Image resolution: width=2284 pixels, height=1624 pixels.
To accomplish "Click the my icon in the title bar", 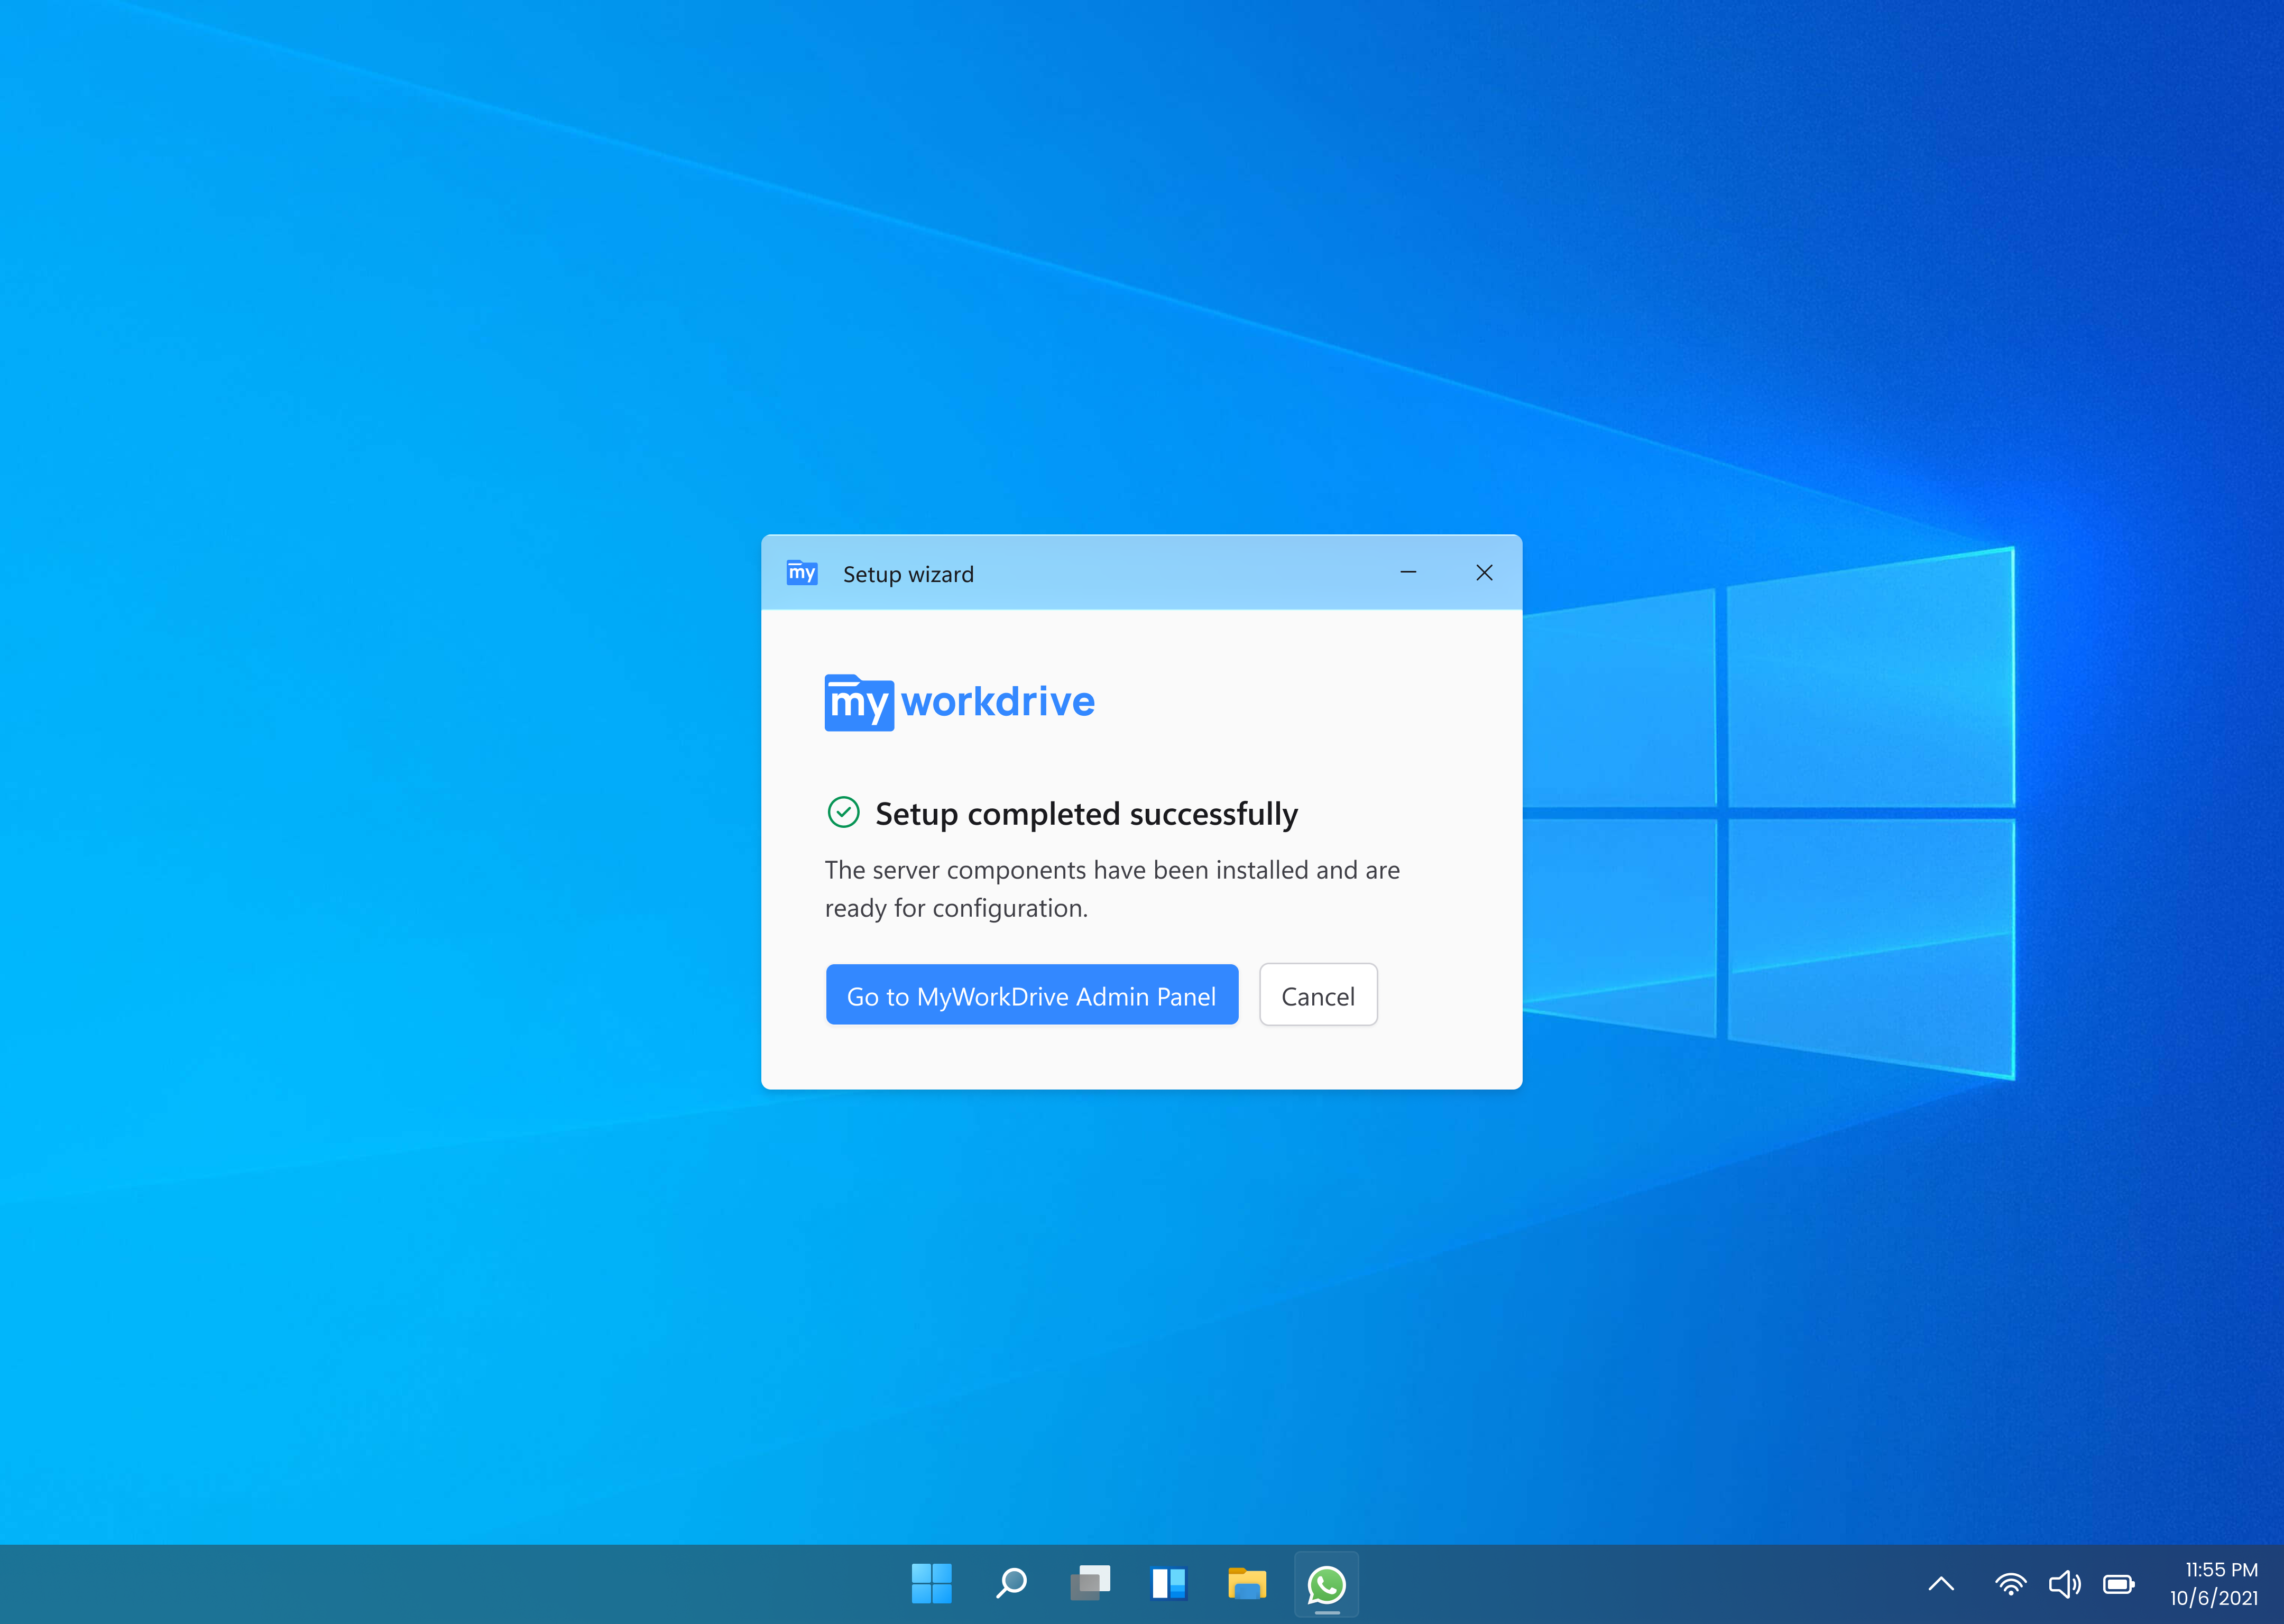I will [802, 573].
